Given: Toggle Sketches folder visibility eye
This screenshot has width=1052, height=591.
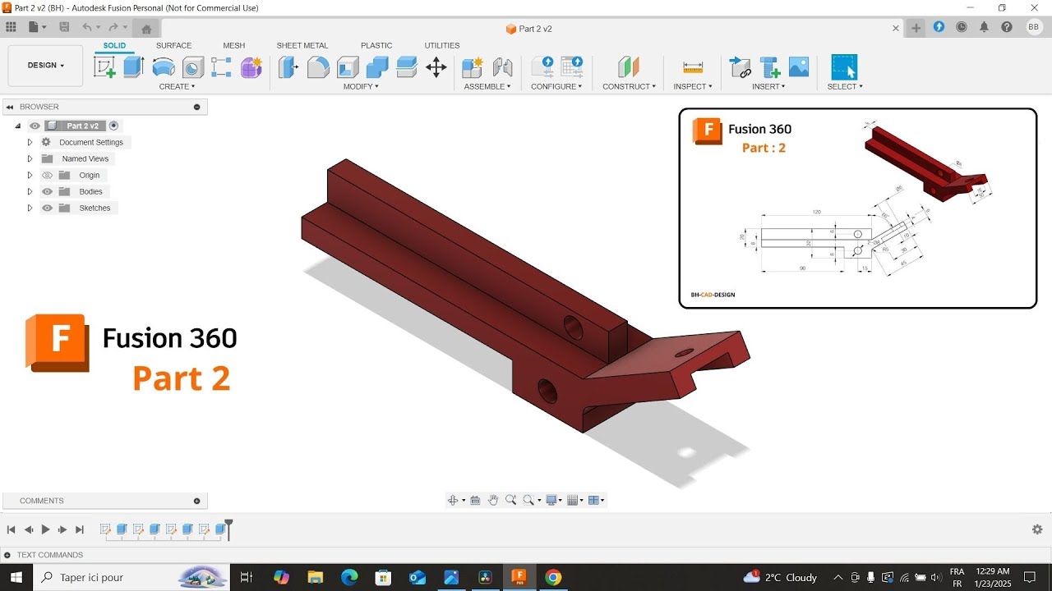Looking at the screenshot, I should pos(47,208).
